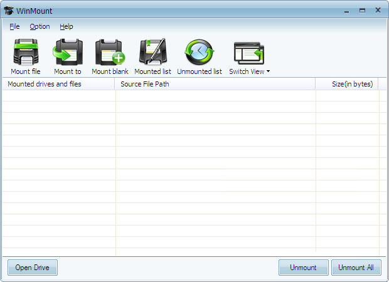The height and width of the screenshot is (282, 389).
Task: Click the WinMount logo in title bar
Action: coord(9,10)
